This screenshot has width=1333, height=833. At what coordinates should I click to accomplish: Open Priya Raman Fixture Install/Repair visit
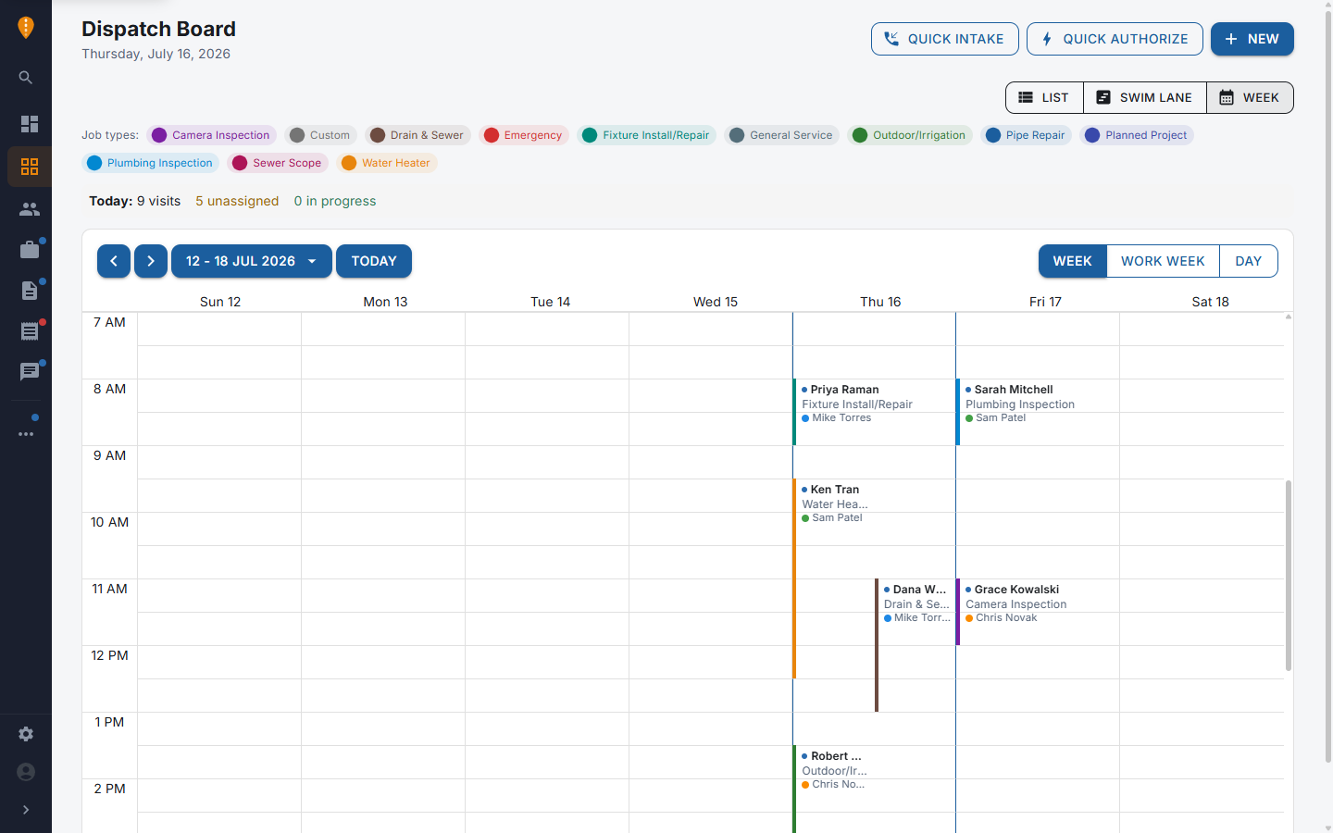874,412
